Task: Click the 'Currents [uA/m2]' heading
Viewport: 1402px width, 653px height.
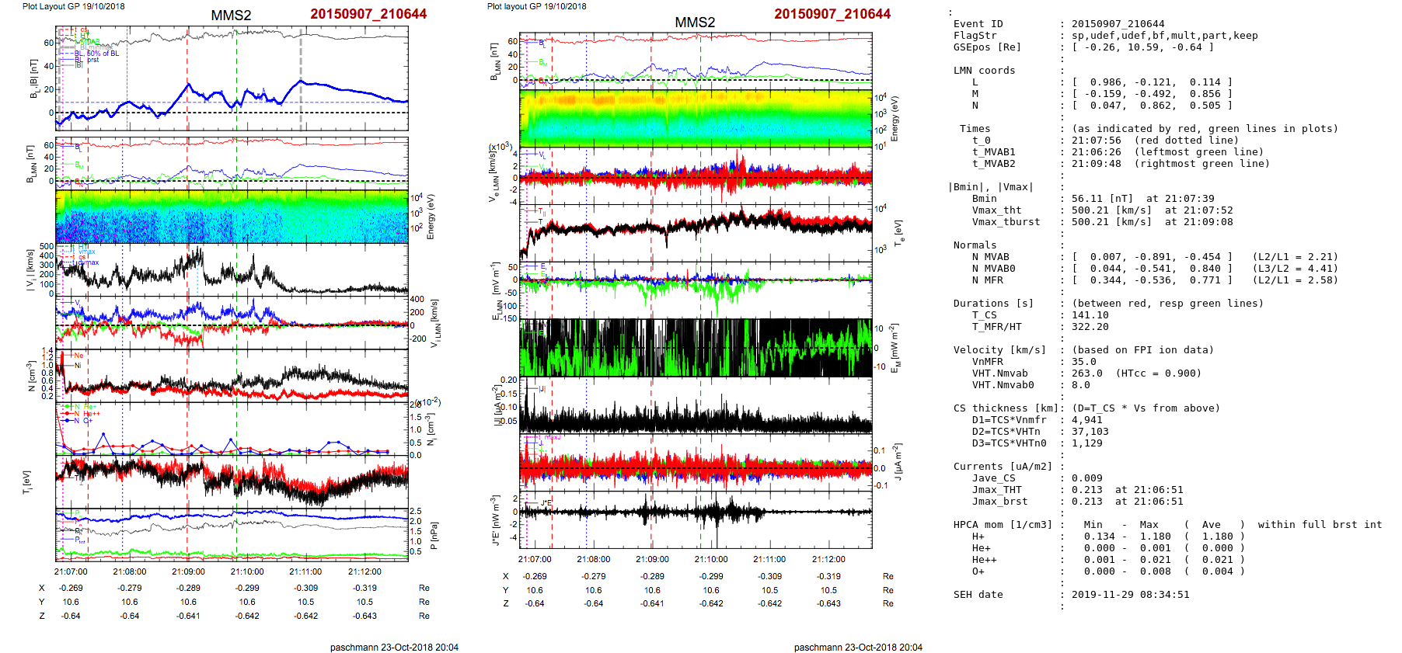Action: pos(1003,467)
